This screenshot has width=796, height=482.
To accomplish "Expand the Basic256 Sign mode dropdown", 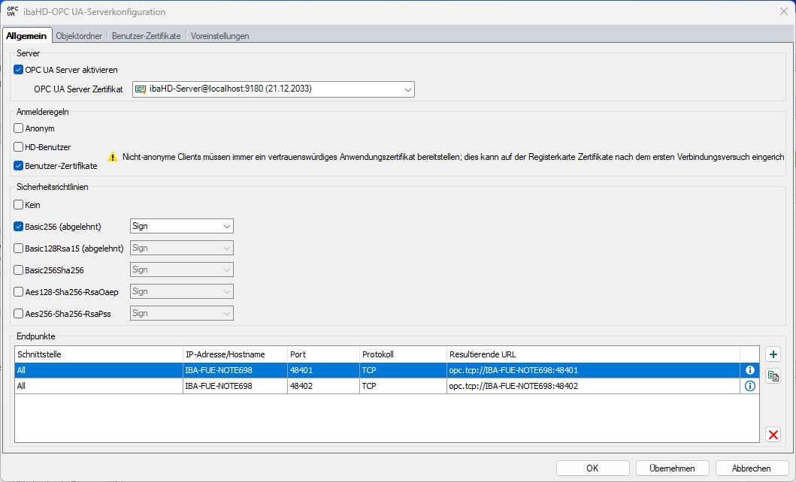I will [226, 226].
